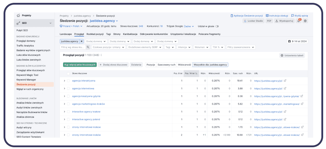Click the Działania button
Image resolution: width=326 pixels, height=149 pixels.
(x=136, y=65)
